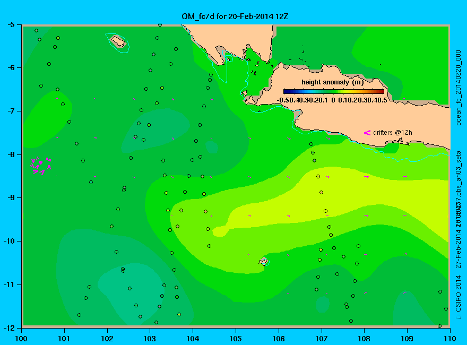Click the plot title OM_fc7d for 20-Feb-2014 12Z

[235, 16]
